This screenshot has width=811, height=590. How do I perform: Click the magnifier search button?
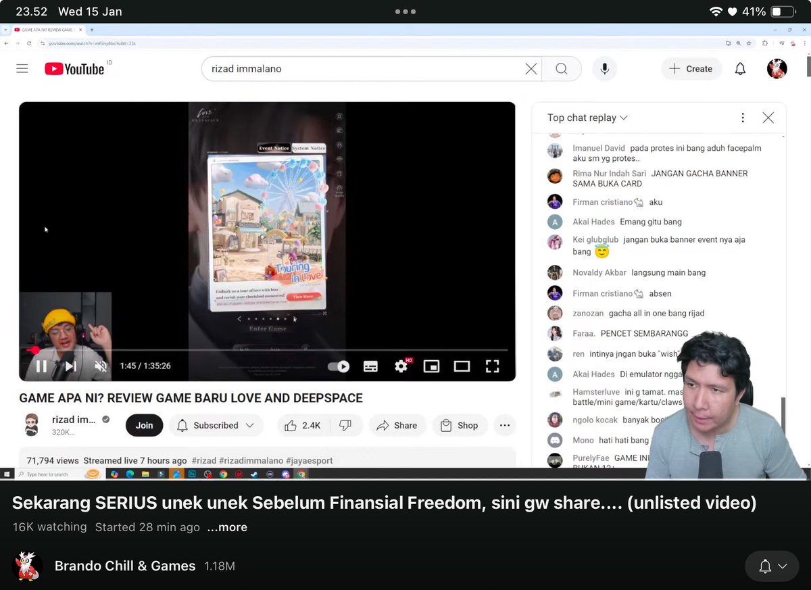point(562,69)
